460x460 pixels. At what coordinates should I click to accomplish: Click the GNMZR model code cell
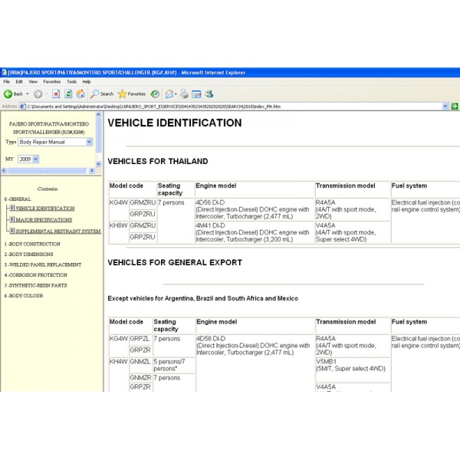coord(140,377)
